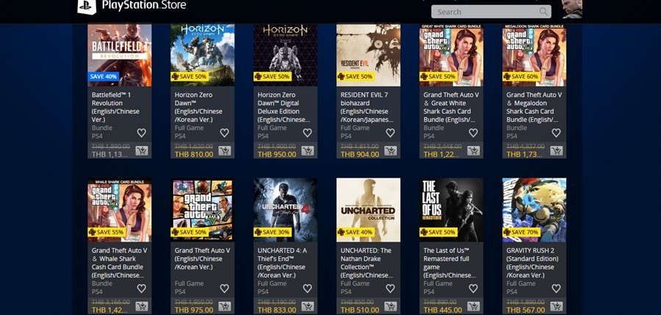
Task: Wishlist Horizon Zero Dawn Digital Deluxe Edition
Action: [x=307, y=133]
